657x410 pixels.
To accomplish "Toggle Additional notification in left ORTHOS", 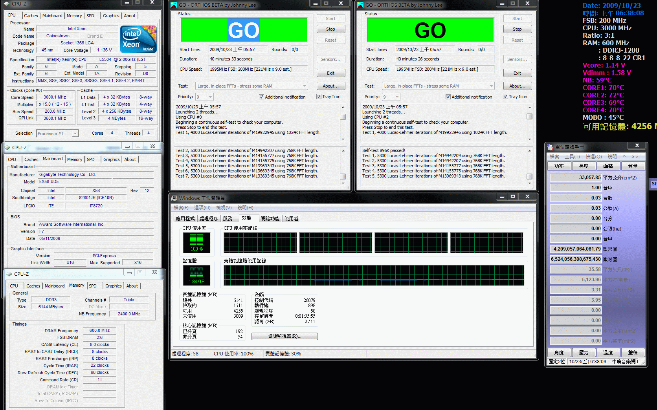I will pos(261,97).
